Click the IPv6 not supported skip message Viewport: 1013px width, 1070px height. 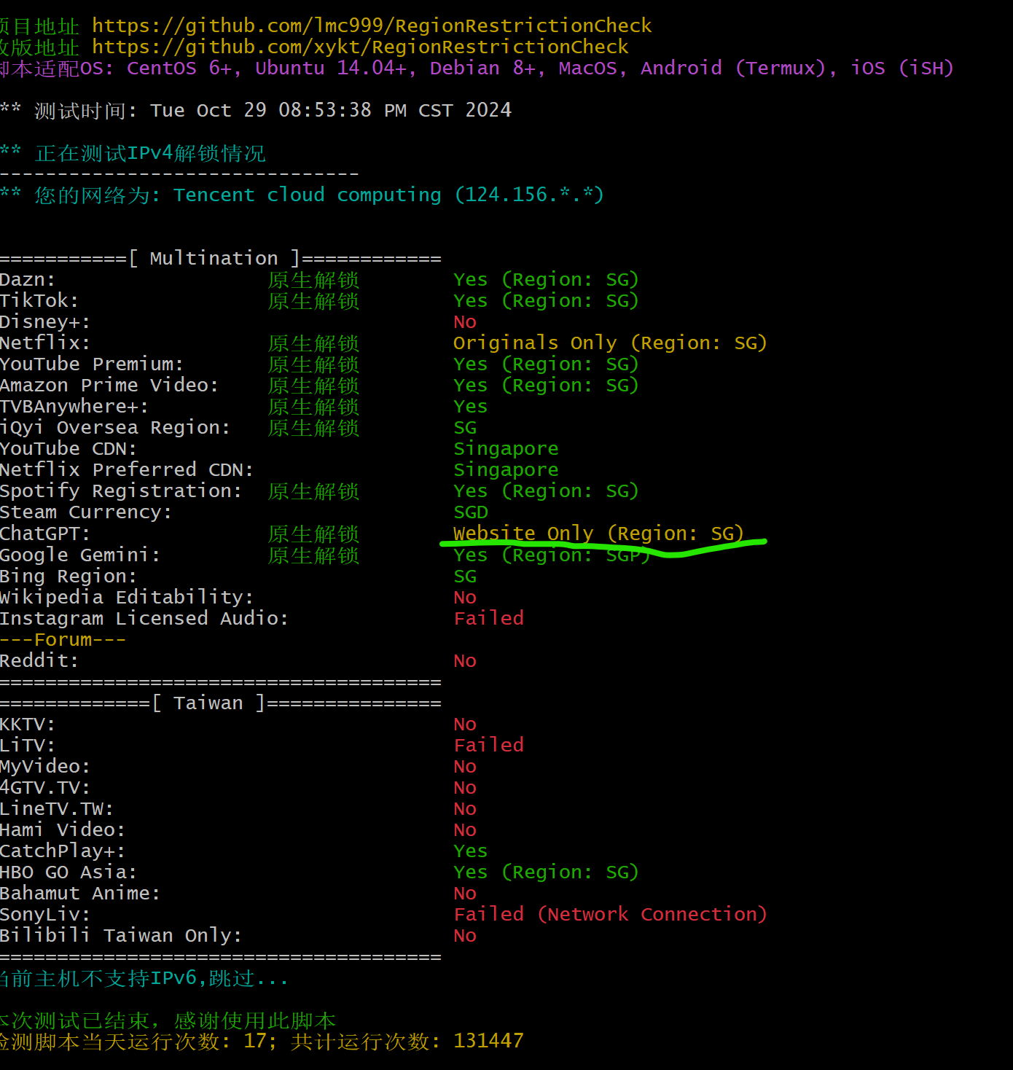coord(144,978)
